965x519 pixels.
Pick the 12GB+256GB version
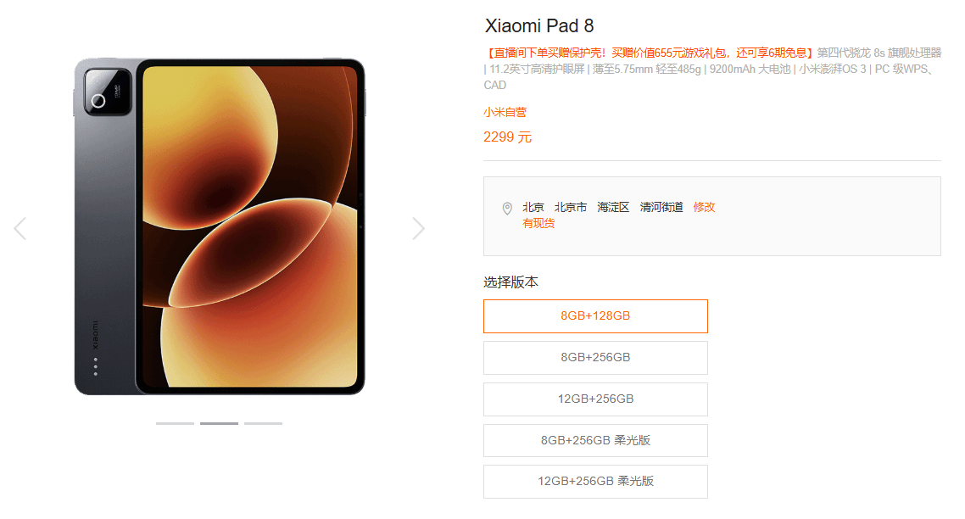(x=595, y=399)
